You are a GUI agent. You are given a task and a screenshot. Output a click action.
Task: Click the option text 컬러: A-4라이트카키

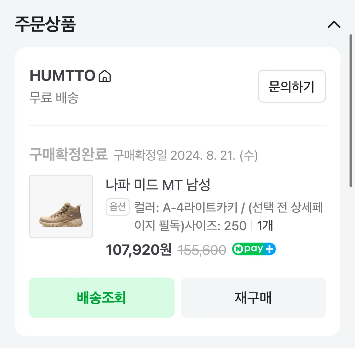186,207
